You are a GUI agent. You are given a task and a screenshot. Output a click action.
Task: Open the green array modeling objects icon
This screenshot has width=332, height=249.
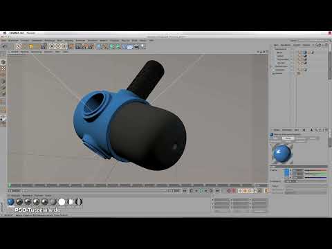pos(118,46)
